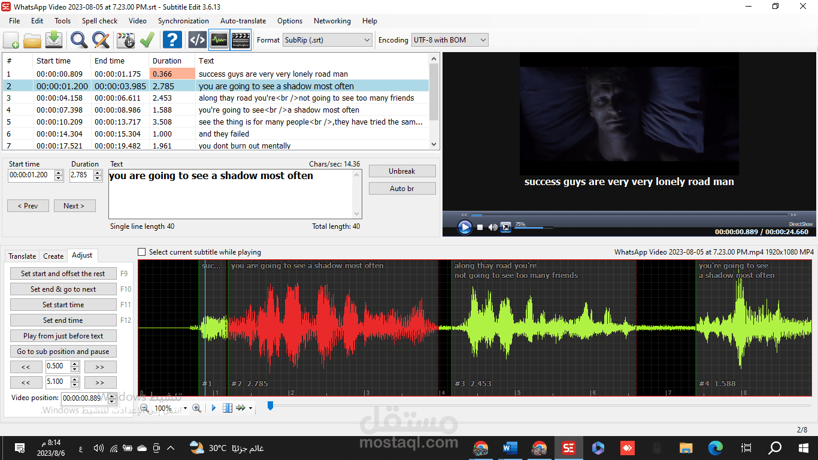The image size is (818, 460).
Task: Enable Select current subtitle while playing
Action: tap(142, 252)
